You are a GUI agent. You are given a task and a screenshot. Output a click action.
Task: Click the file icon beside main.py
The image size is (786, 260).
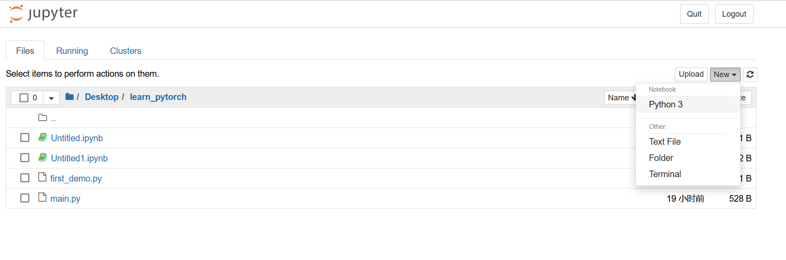(42, 197)
